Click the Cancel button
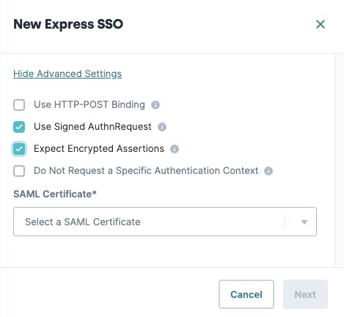Screen dimensions: 344x317 pos(246,294)
